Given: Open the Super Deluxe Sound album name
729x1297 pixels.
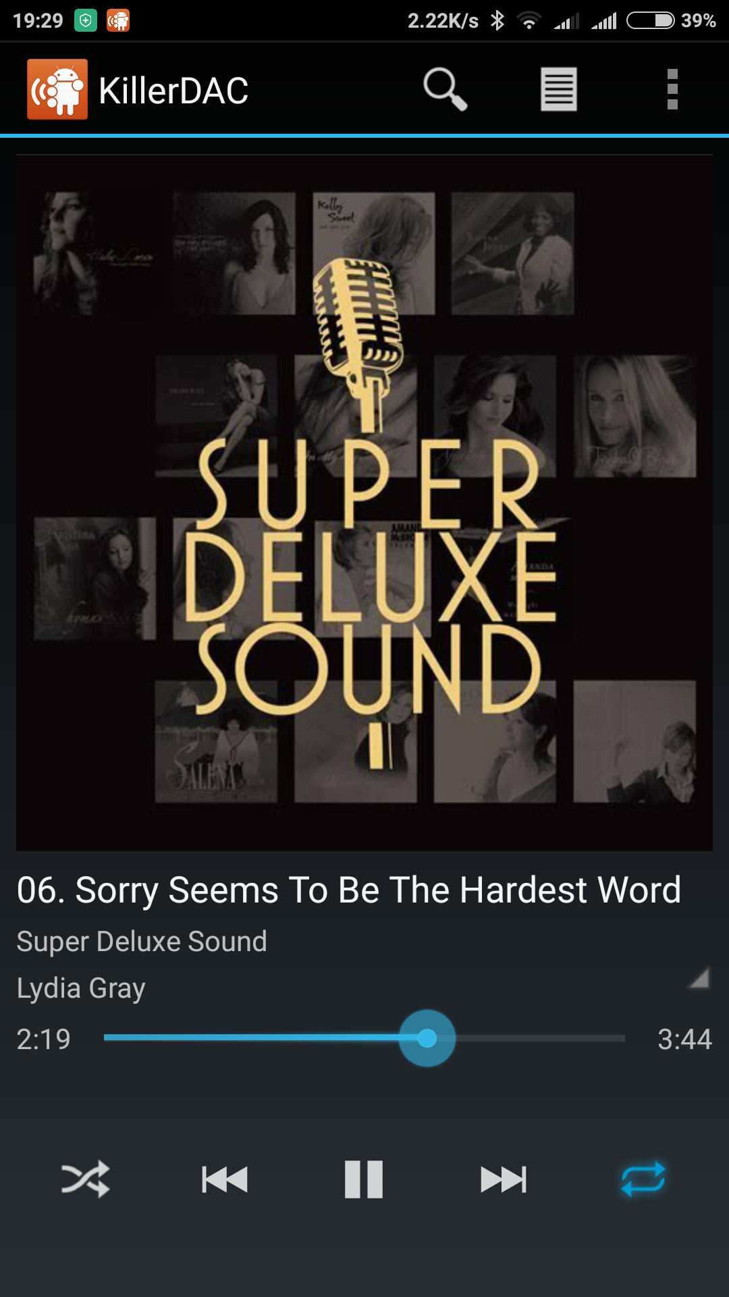Looking at the screenshot, I should point(142,941).
